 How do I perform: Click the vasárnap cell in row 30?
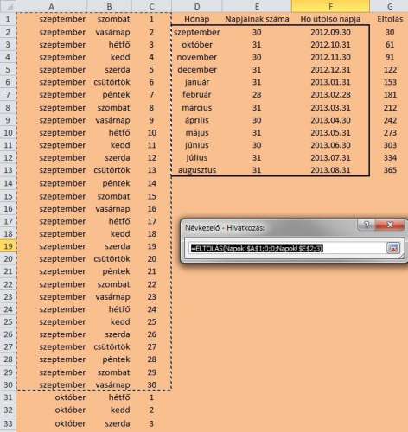[x=109, y=384]
